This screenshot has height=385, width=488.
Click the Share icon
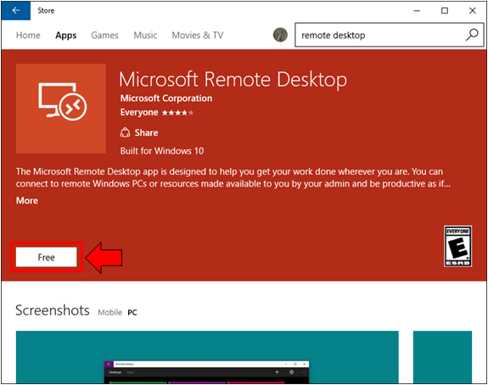pos(125,132)
